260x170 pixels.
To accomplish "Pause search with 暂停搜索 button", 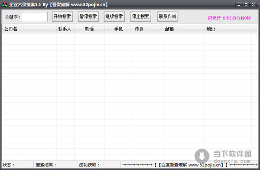I will [88, 16].
